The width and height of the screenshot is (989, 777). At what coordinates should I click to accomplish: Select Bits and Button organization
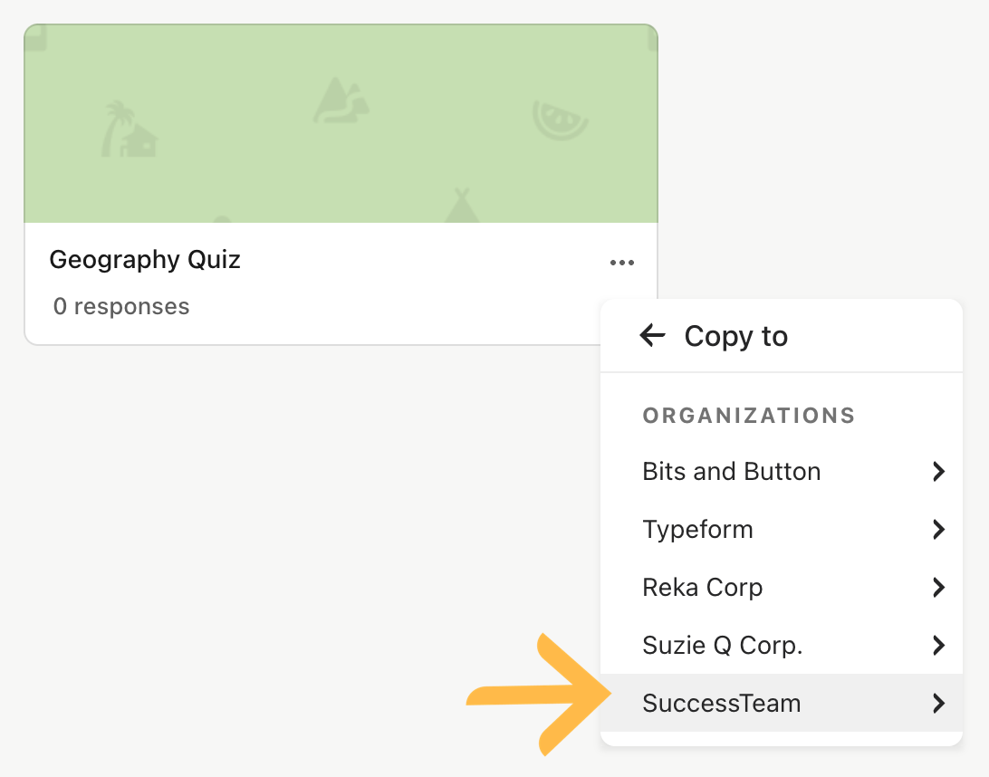[x=782, y=471]
